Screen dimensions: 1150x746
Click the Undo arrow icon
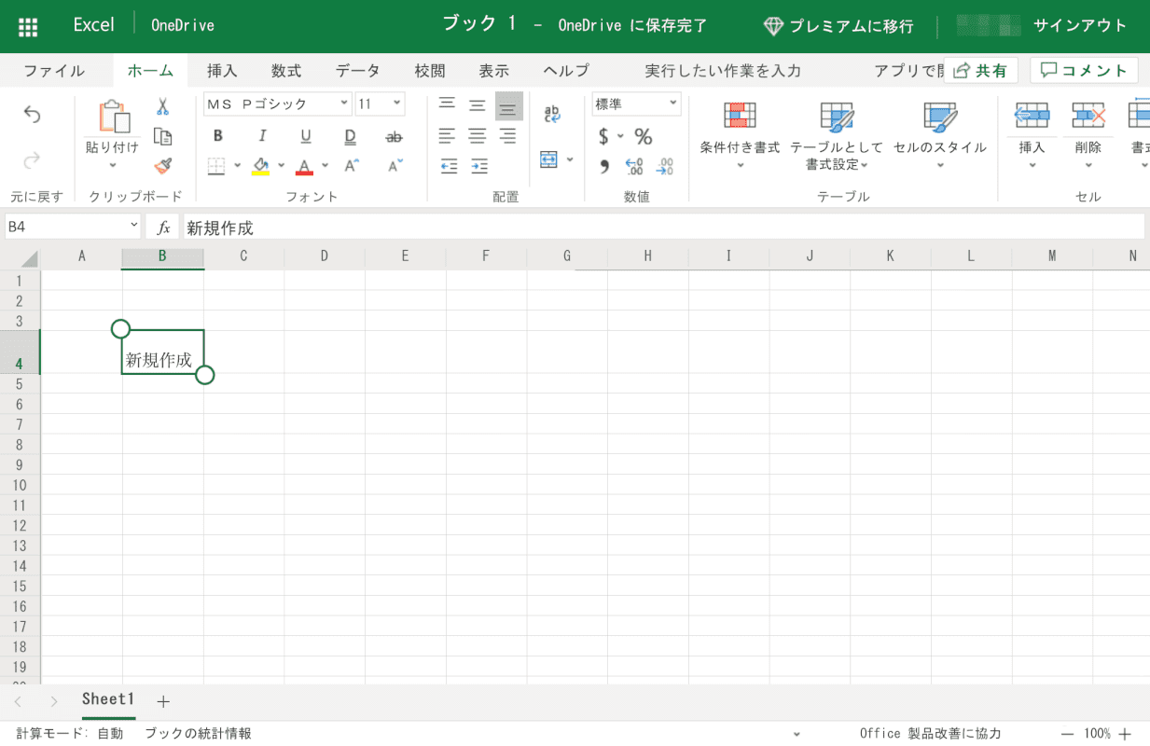point(32,114)
